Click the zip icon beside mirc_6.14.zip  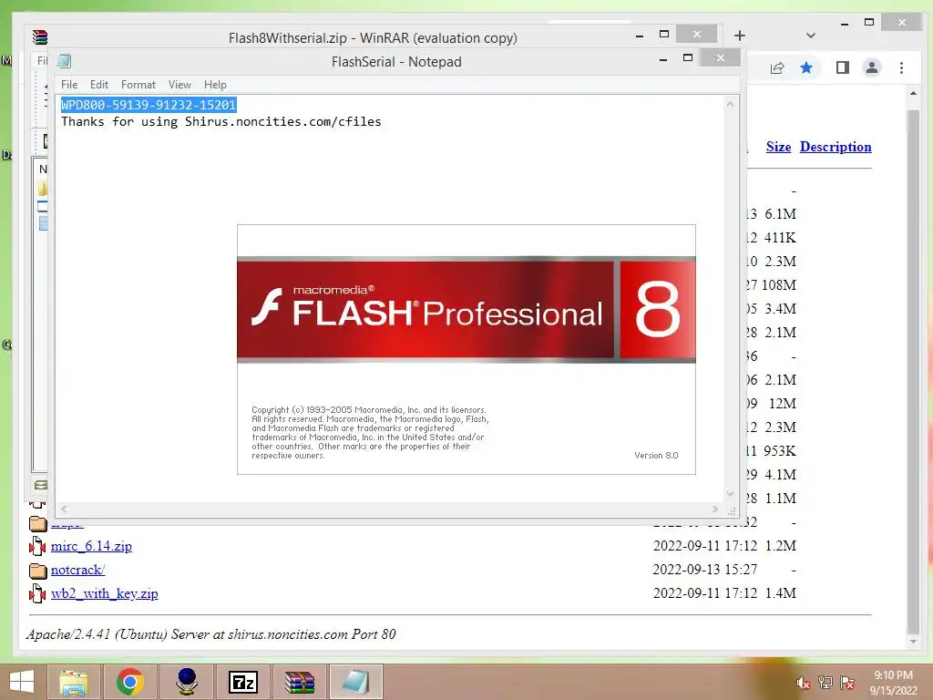(37, 546)
